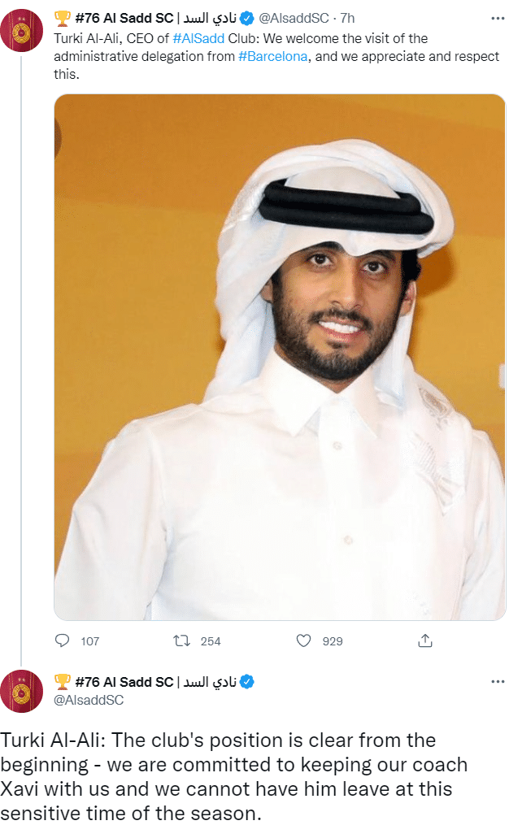
Task: Click the #76 Al Sadd SC name on the first tweet
Action: tap(124, 18)
